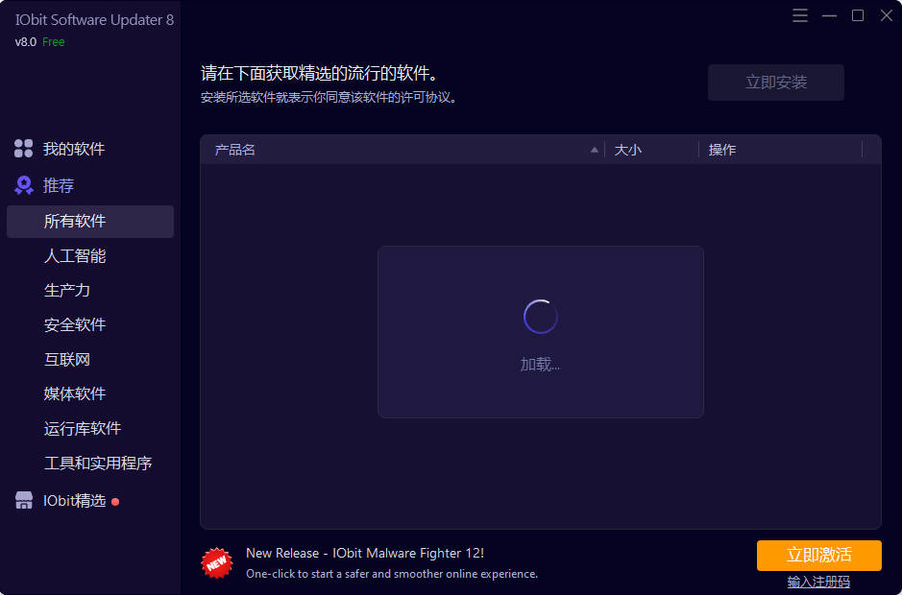The image size is (902, 595).
Task: Toggle sort arrow on 产品名 column
Action: pos(595,150)
